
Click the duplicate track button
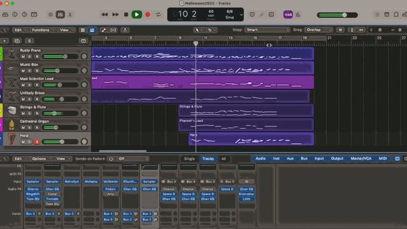tap(17, 41)
